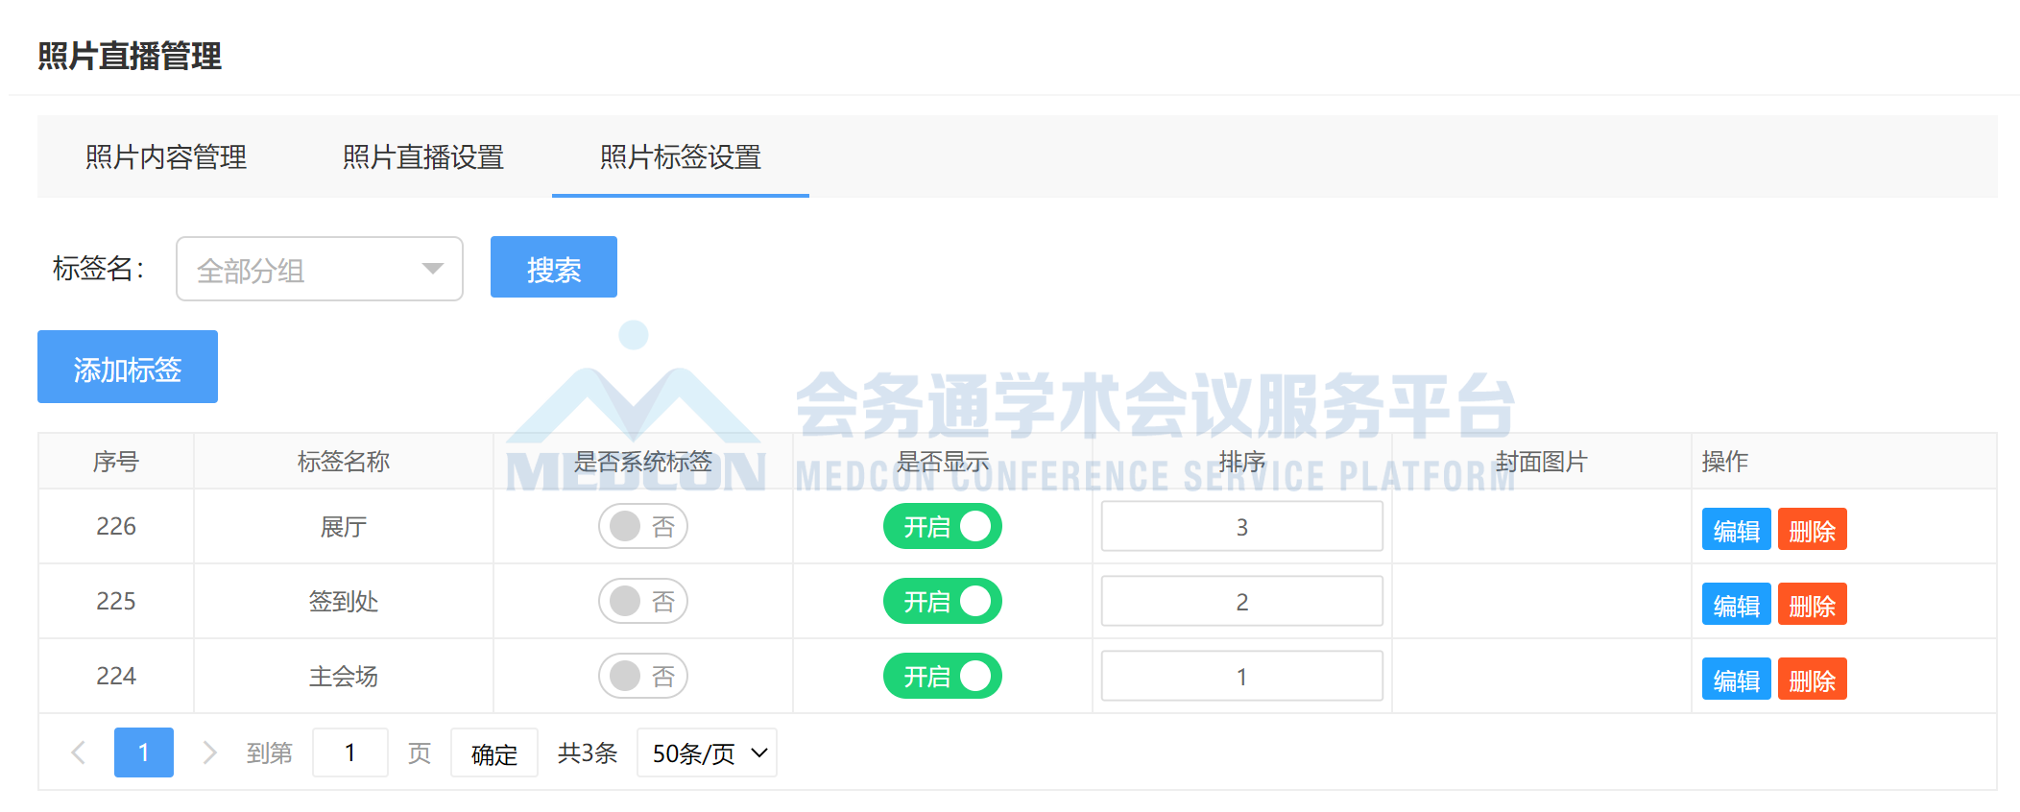The image size is (2020, 812).
Task: Open the 照片直播设置 tab
Action: pos(423,156)
